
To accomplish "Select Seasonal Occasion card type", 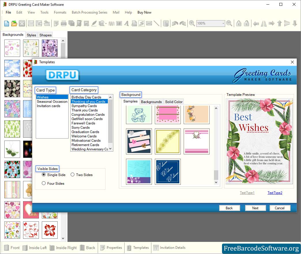I will click(52, 101).
